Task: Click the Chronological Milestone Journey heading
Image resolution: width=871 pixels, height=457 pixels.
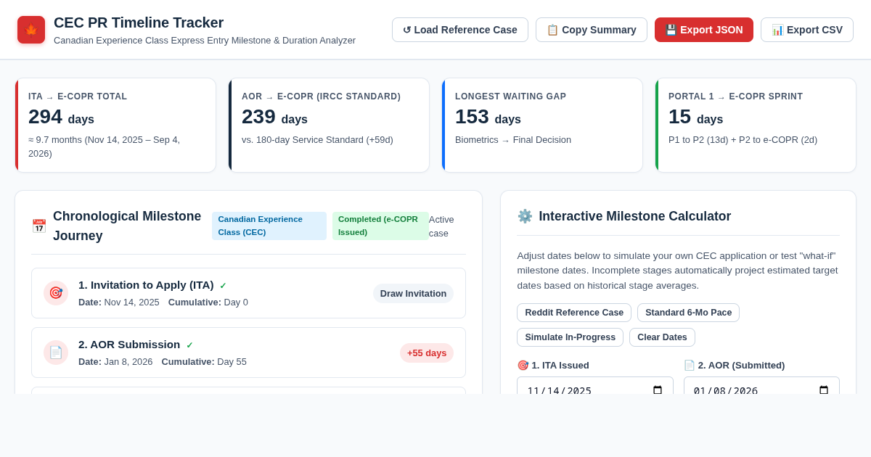Action: pyautogui.click(x=127, y=226)
